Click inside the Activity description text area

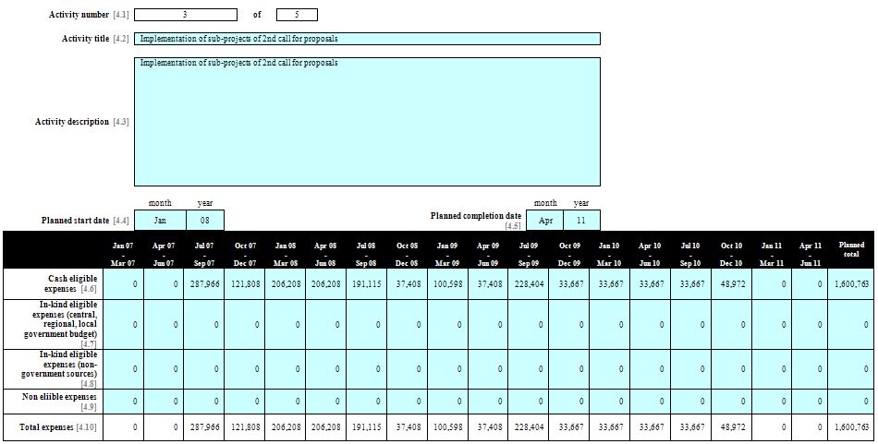coord(367,122)
